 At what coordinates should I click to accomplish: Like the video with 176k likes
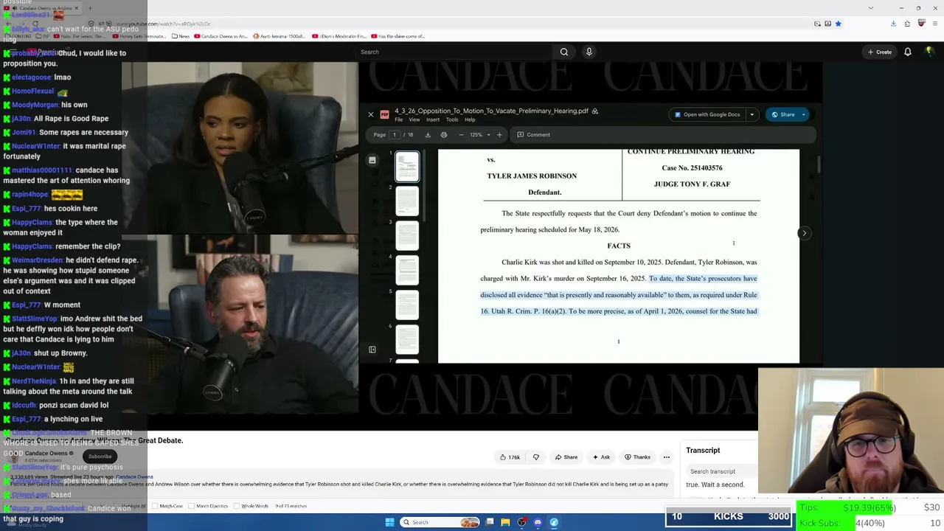click(x=510, y=457)
